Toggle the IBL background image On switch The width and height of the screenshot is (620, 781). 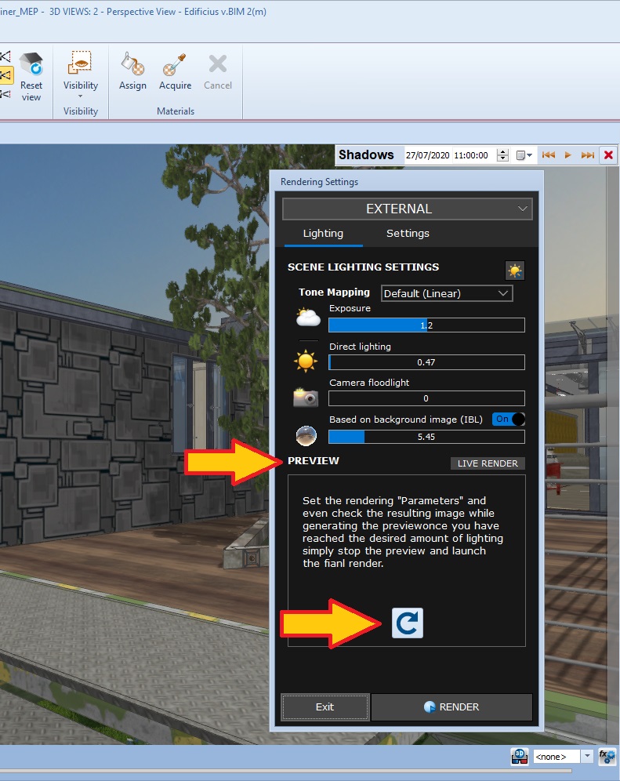tap(509, 419)
